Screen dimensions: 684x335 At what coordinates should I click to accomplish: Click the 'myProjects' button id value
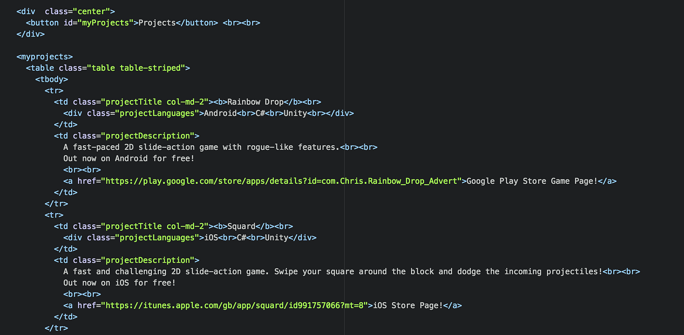(105, 22)
